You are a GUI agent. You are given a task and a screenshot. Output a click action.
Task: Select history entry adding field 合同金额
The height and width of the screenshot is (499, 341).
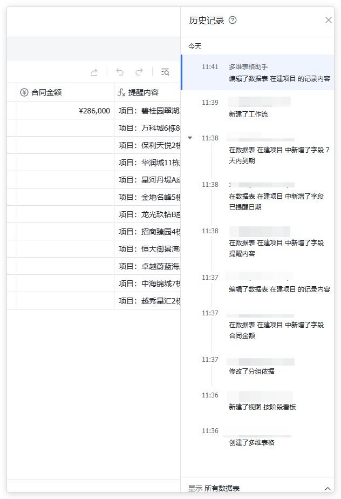point(258,325)
